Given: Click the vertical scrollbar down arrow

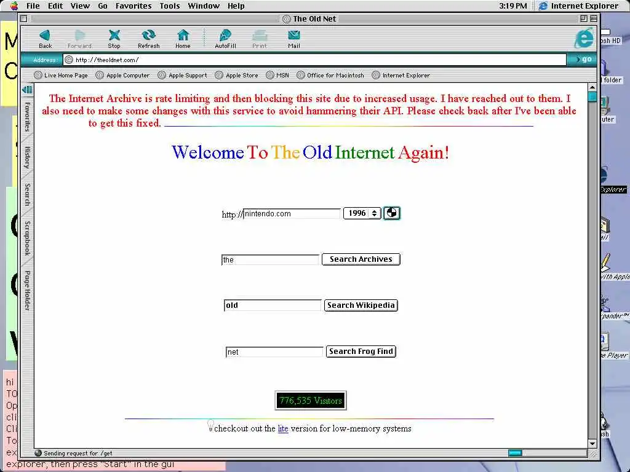Looking at the screenshot, I should (x=592, y=444).
